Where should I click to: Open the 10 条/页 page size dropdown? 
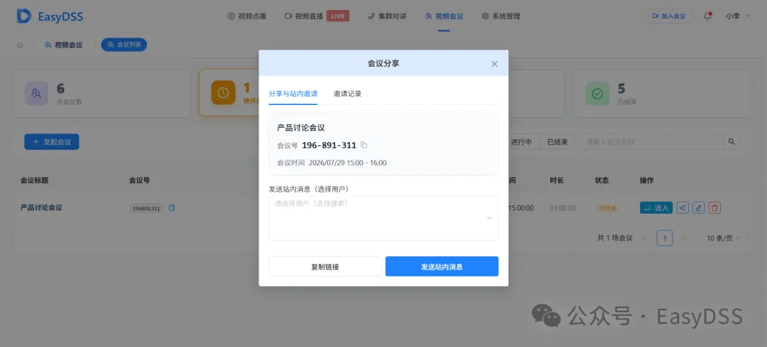(724, 238)
